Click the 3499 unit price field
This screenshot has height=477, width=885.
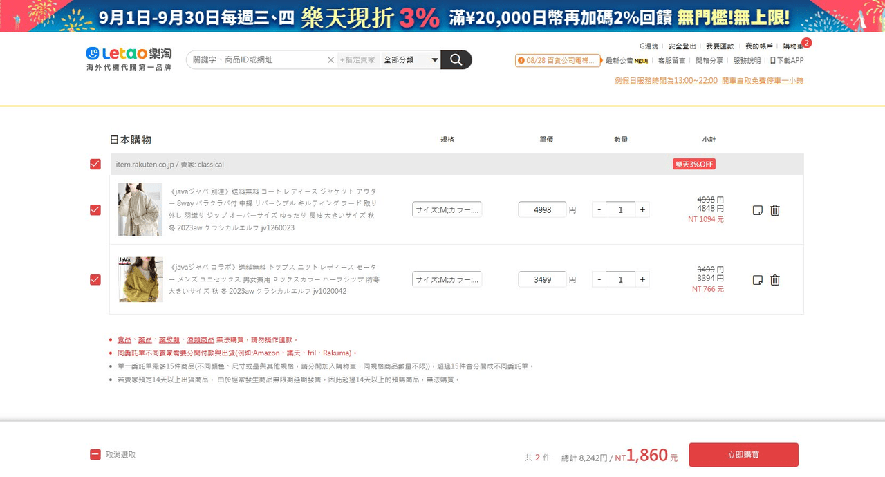[543, 279]
